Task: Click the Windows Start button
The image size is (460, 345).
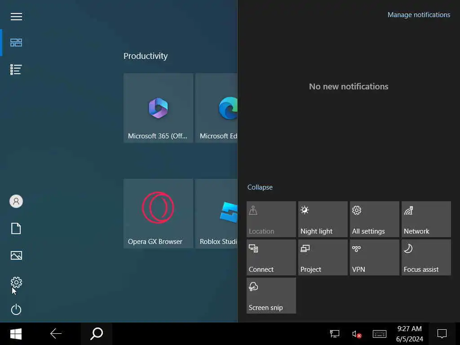Action: coord(16,334)
